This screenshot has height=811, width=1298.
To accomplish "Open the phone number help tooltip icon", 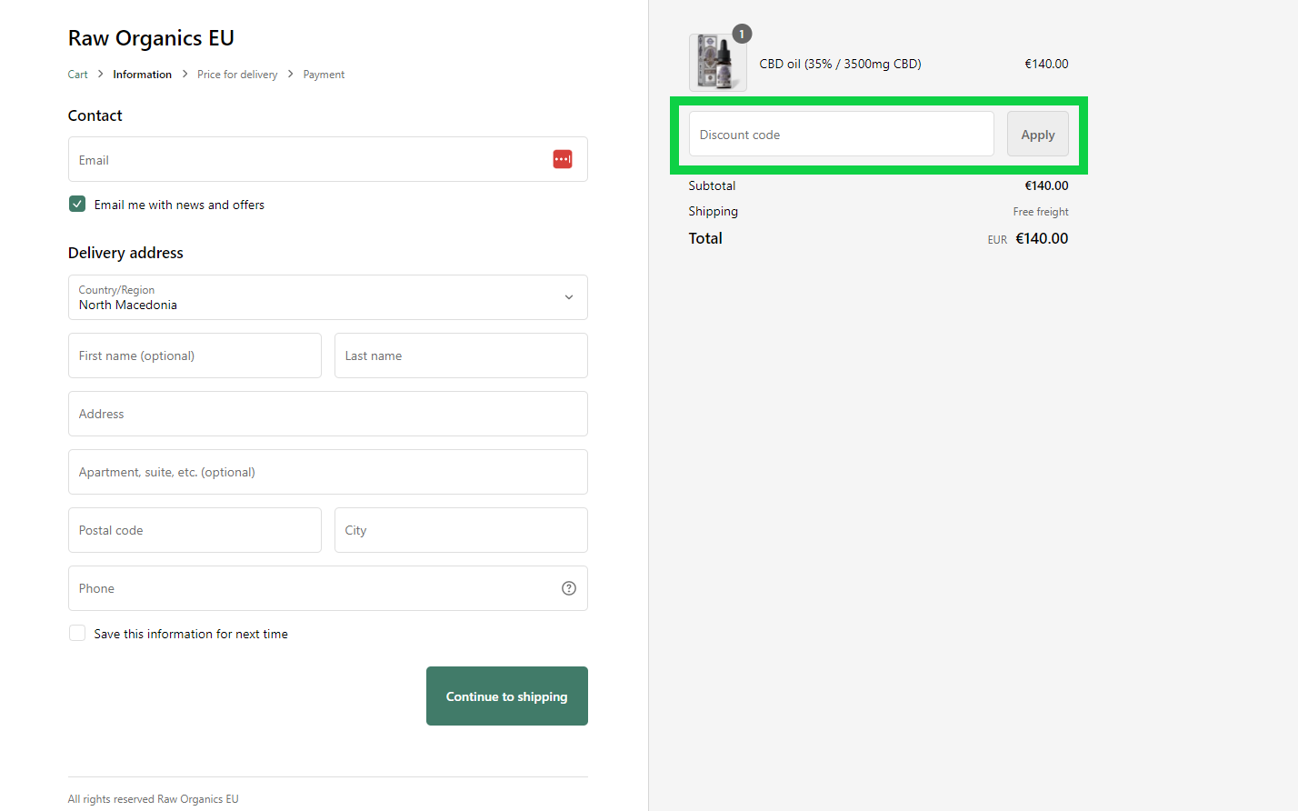I will point(569,588).
